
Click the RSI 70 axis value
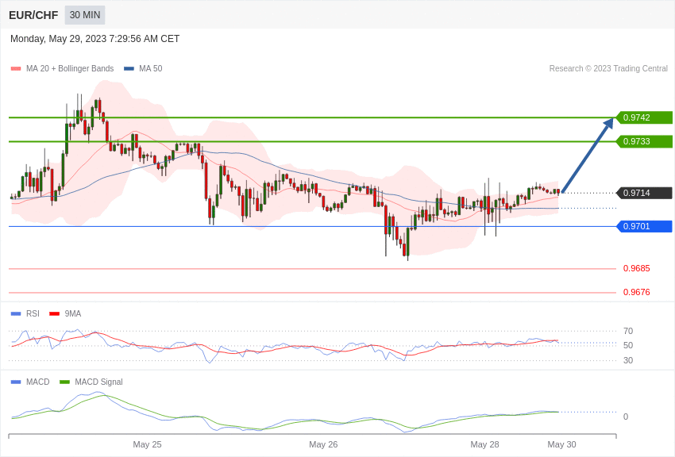tap(628, 331)
